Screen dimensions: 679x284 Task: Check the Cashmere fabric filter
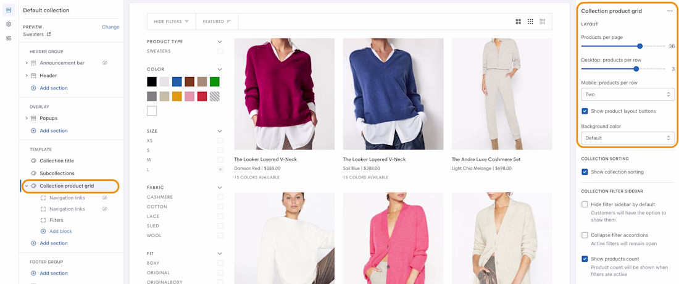click(x=220, y=198)
